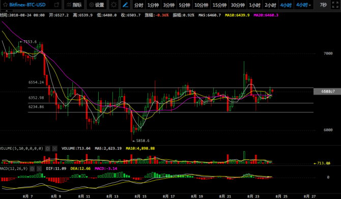Screen dimensions: 341x199
Task: Open VOLUME indicator settings gear
Action: click(48, 149)
